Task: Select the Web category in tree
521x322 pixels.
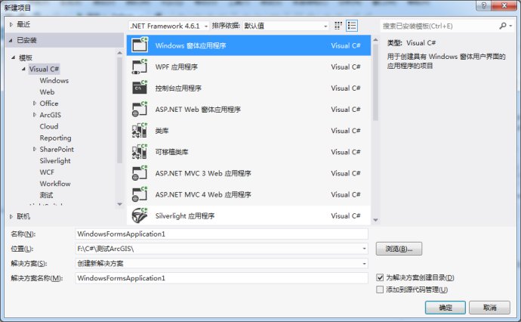Action: point(47,91)
